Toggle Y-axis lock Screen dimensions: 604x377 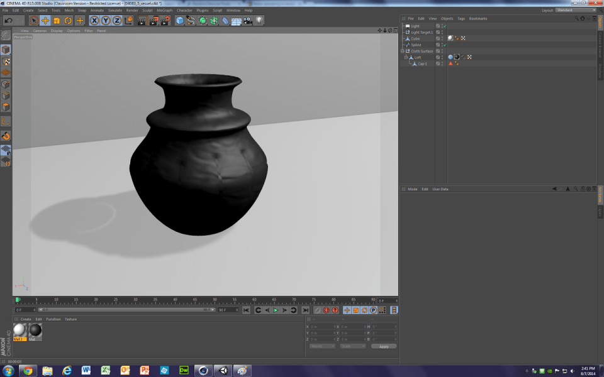click(106, 21)
